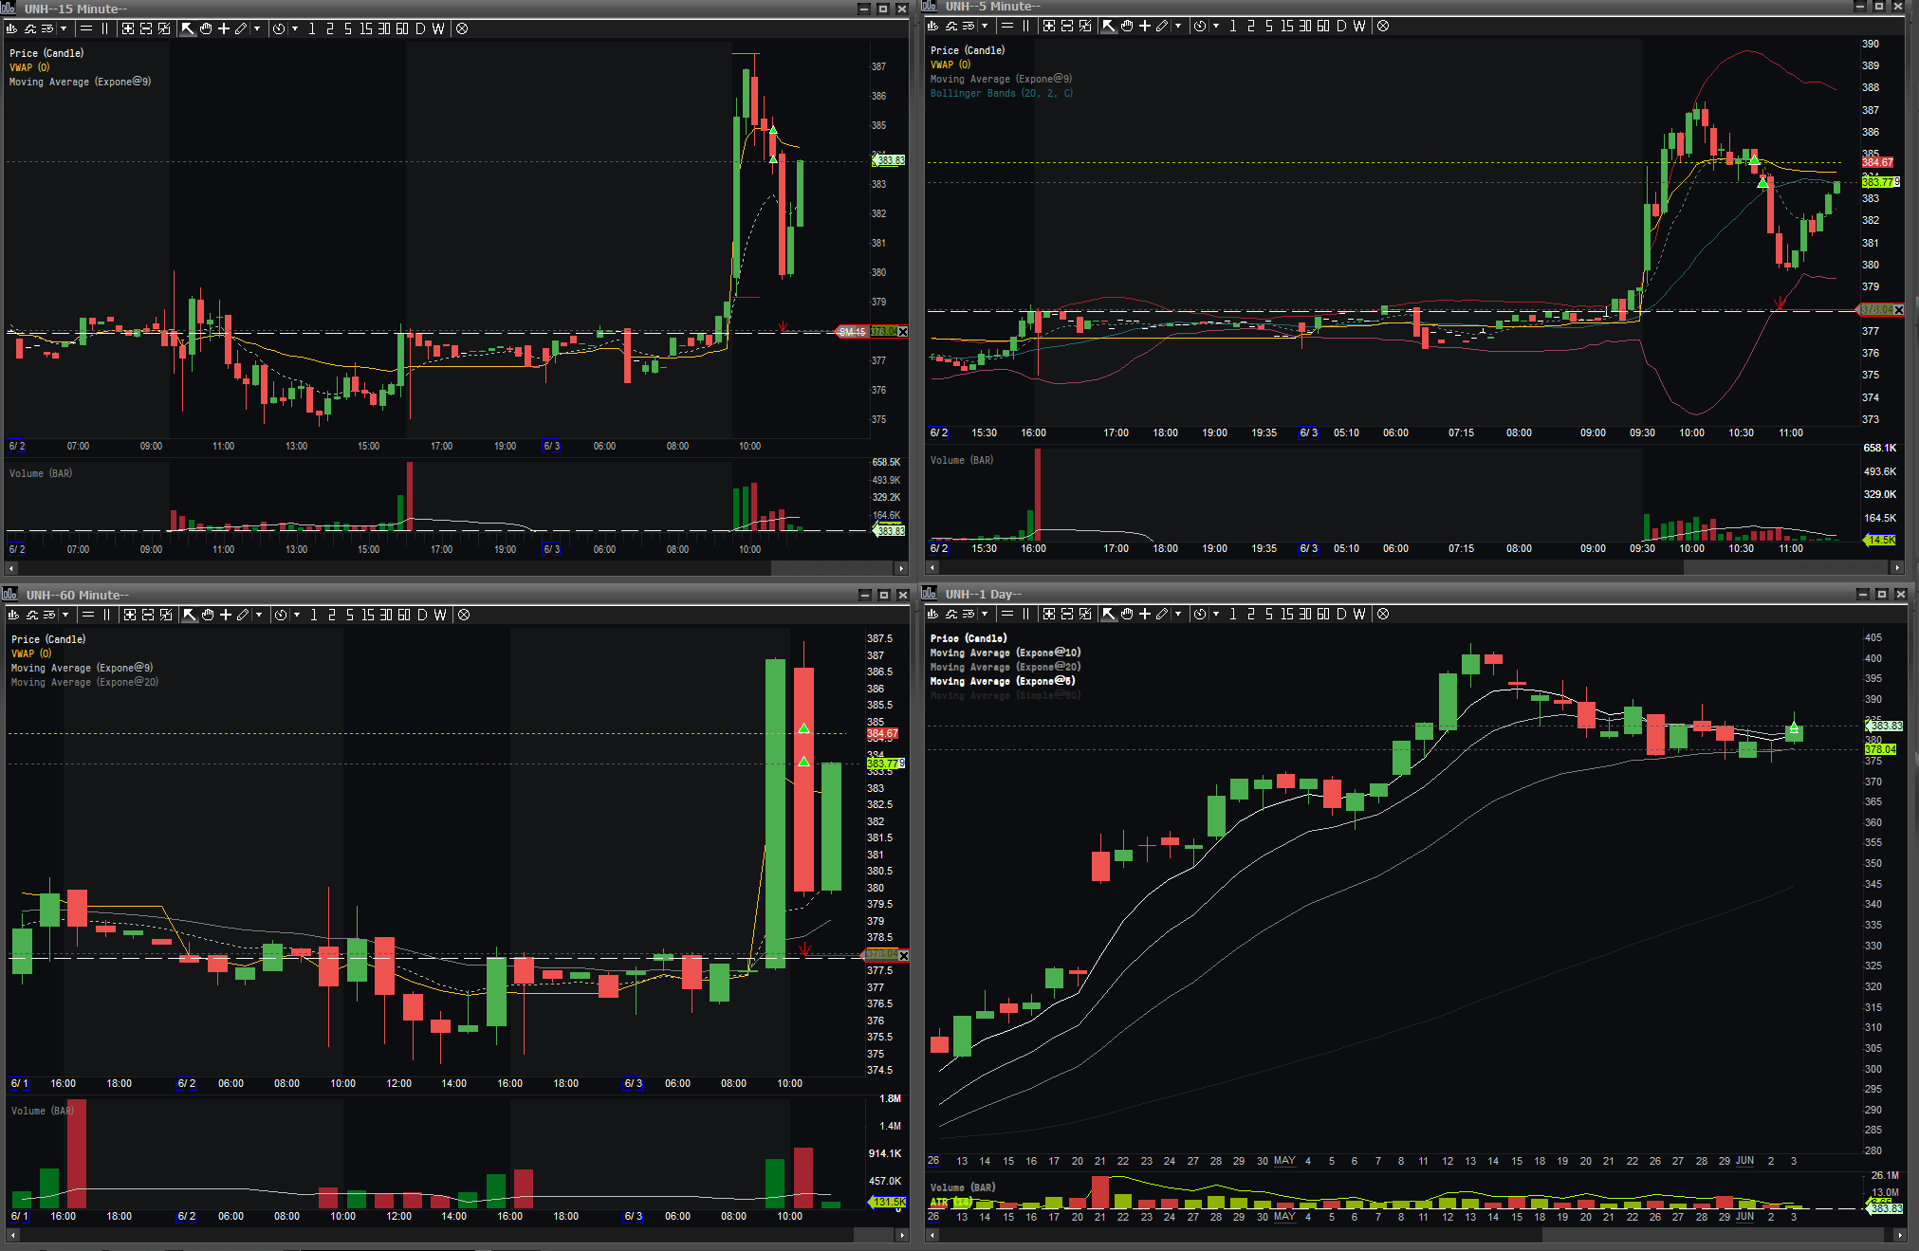This screenshot has width=1919, height=1251.
Task: Click circled X icon in 15 Minute toolbar
Action: pyautogui.click(x=462, y=28)
